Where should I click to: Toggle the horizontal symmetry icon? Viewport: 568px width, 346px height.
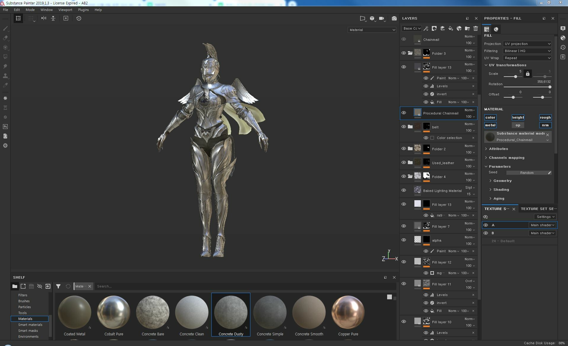tap(44, 18)
